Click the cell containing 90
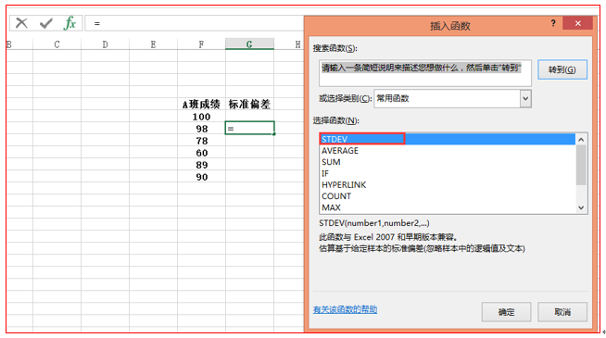The height and width of the screenshot is (338, 606). (x=201, y=177)
